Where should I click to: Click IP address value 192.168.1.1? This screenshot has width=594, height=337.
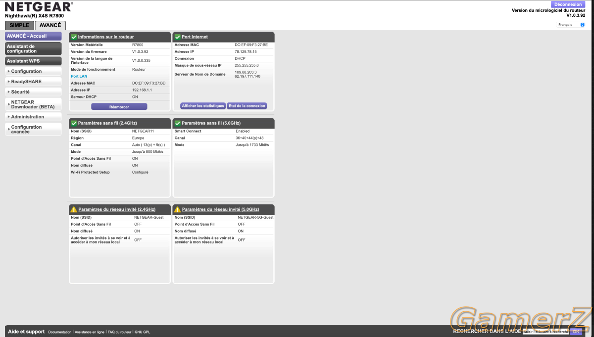142,90
